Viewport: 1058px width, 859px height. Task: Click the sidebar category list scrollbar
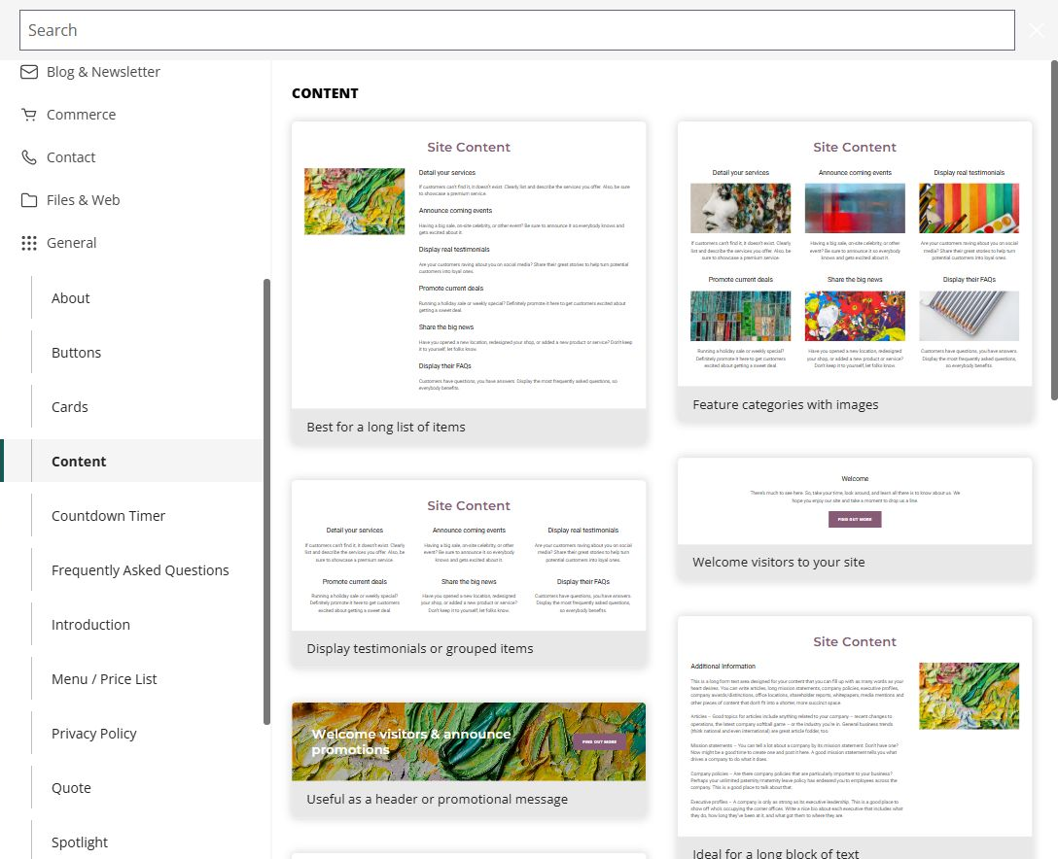tap(266, 501)
